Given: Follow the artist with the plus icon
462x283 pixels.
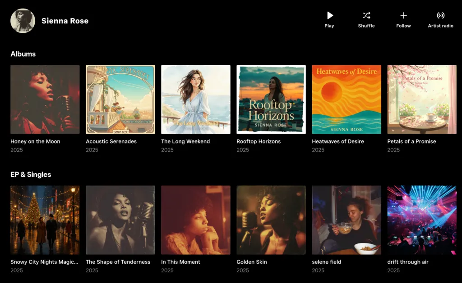Looking at the screenshot, I should tap(403, 16).
